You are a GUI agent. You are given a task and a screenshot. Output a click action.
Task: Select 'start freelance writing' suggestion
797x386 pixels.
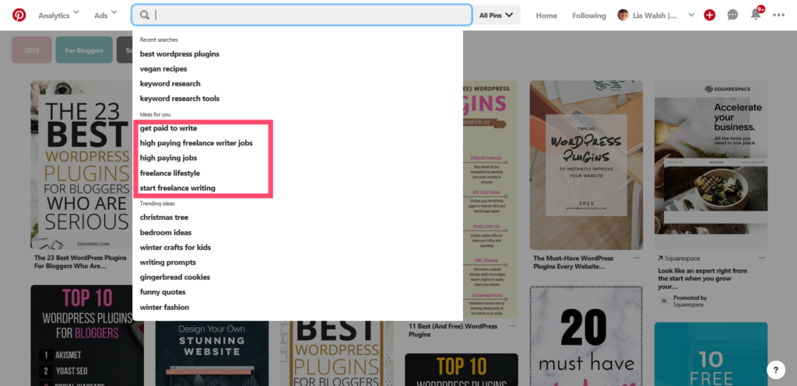pos(177,188)
